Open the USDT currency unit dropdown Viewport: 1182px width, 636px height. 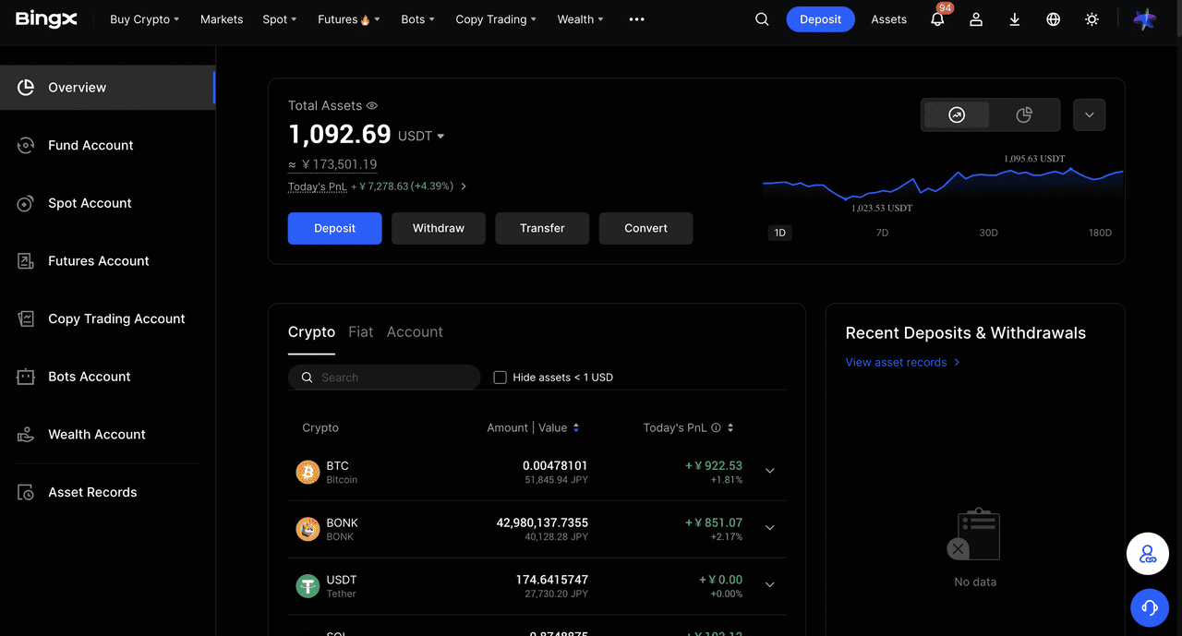pos(421,136)
